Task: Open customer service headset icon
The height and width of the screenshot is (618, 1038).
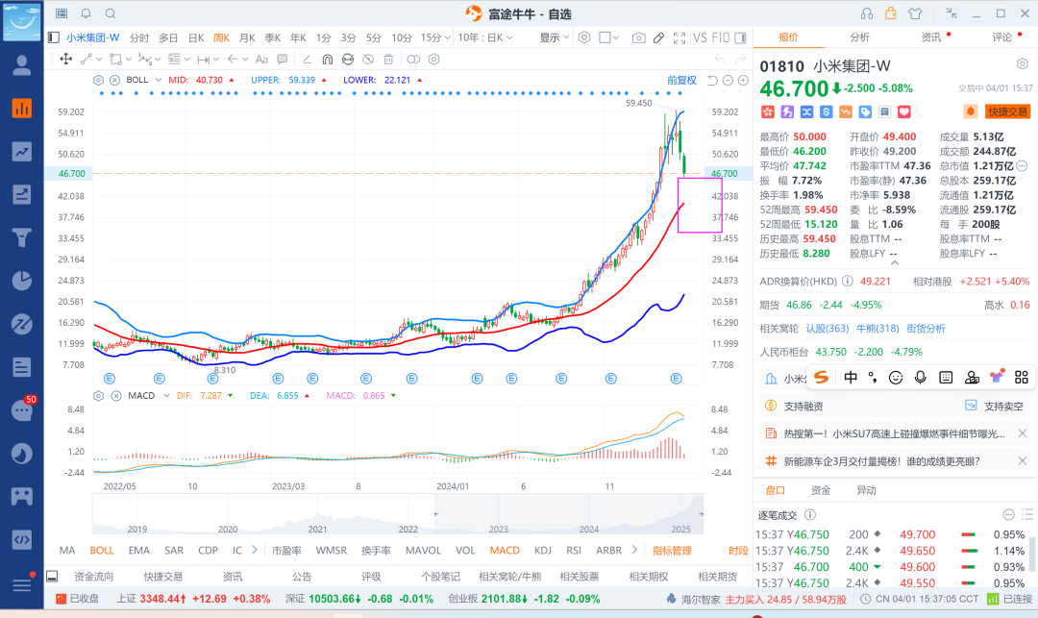Action: coord(867,13)
